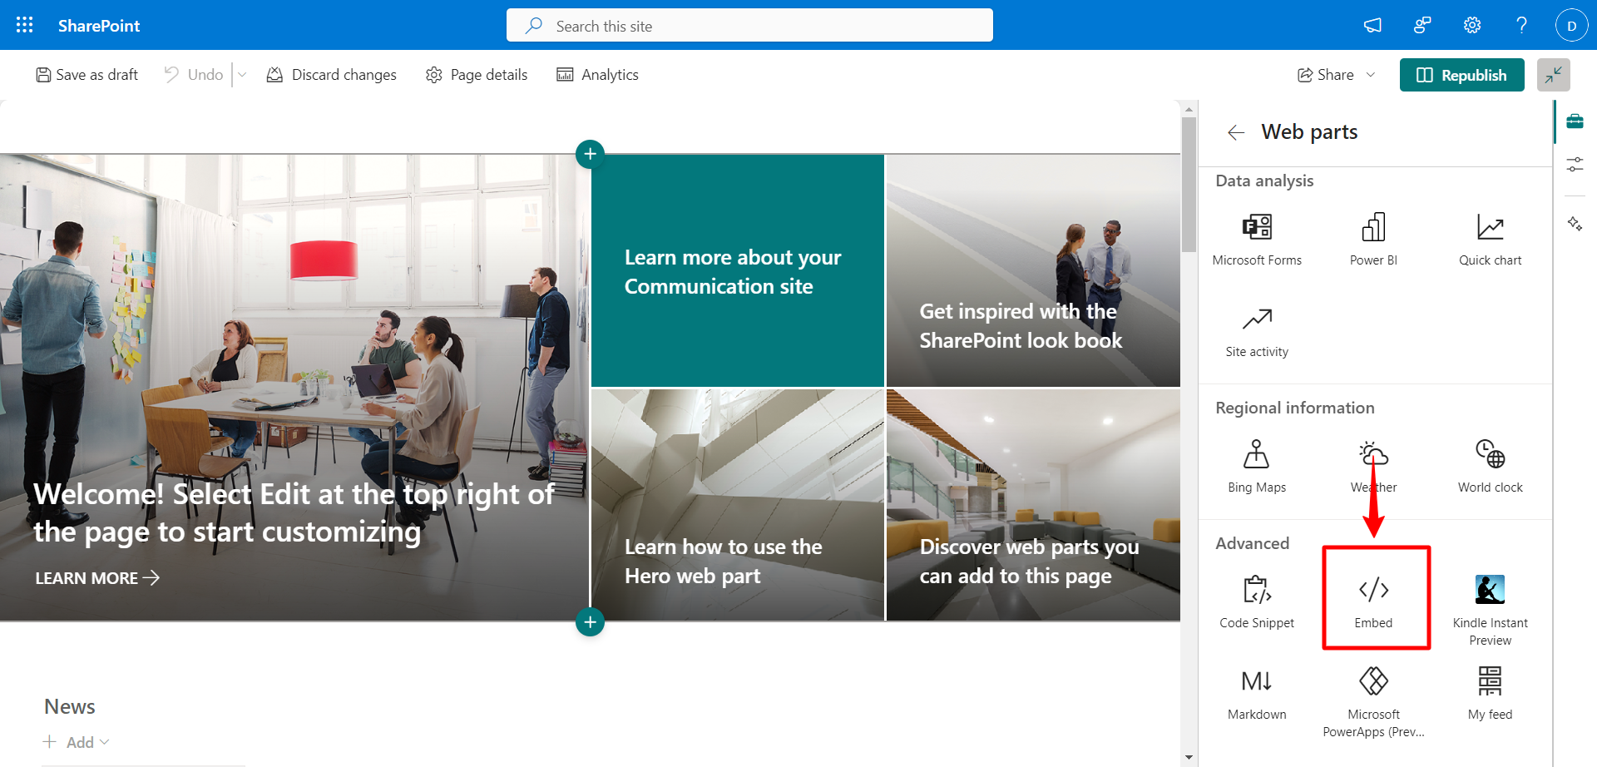The width and height of the screenshot is (1597, 767).
Task: Add the Bing Maps web part
Action: [1257, 467]
